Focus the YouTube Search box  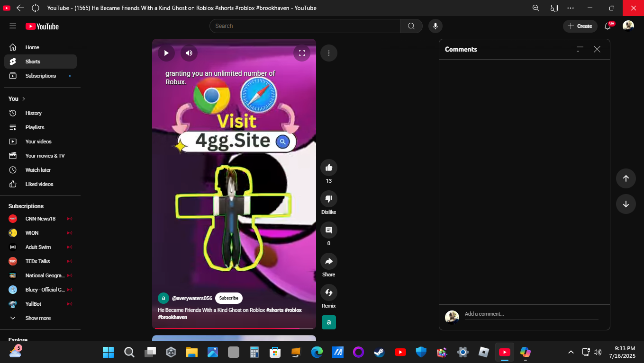305,26
